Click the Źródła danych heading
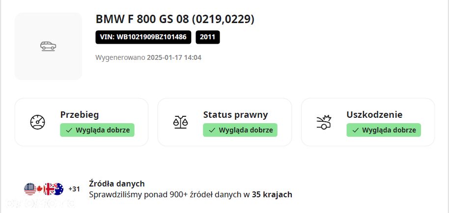Screen dimensions: 449x213 (x=117, y=184)
